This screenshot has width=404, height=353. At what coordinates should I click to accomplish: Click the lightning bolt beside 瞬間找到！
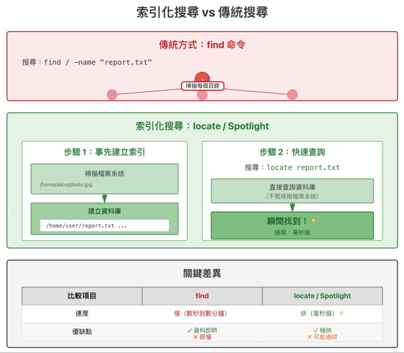(x=313, y=221)
